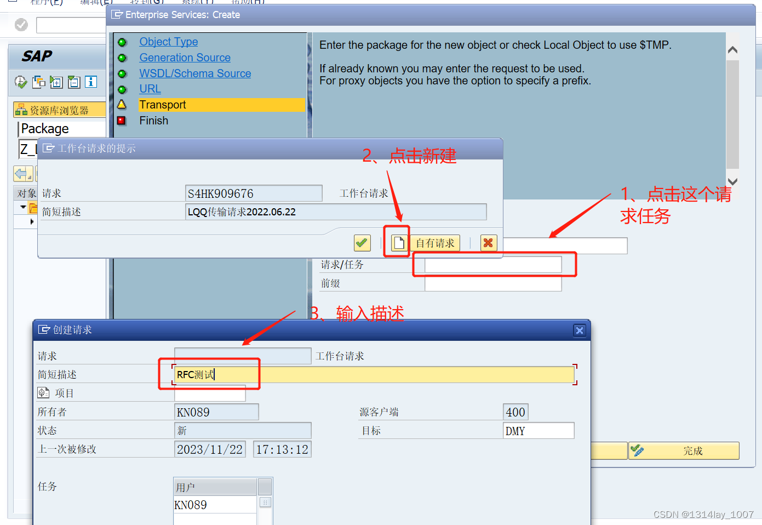Image resolution: width=762 pixels, height=525 pixels.
Task: Select the Finish wizard step
Action: 153,121
